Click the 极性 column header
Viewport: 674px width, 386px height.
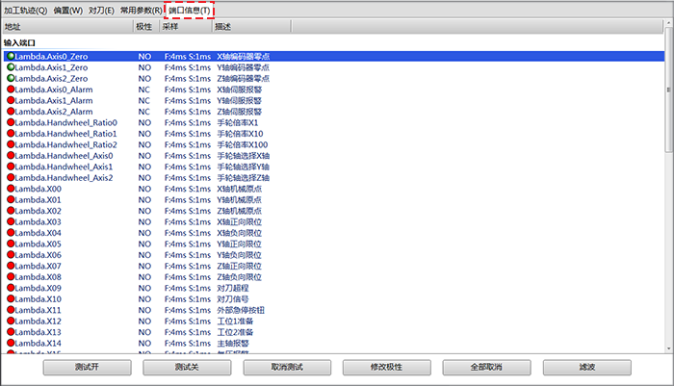click(146, 27)
